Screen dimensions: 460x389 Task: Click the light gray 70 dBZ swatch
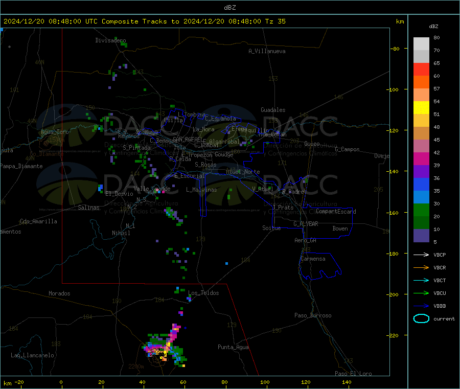point(421,44)
